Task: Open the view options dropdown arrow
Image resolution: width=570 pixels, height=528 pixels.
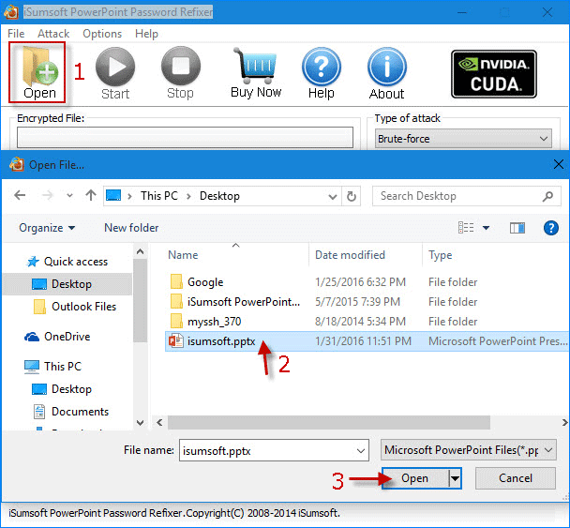Action: 486,228
